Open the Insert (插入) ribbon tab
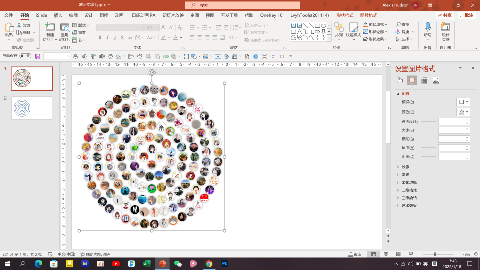 point(58,15)
